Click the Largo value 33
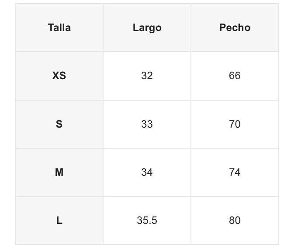The width and height of the screenshot is (298, 251). point(147,124)
